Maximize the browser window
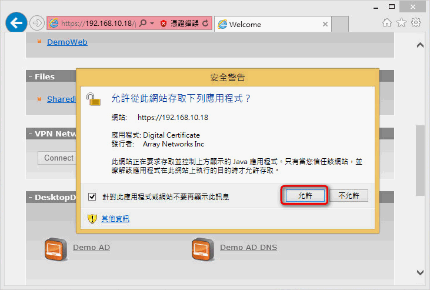 click(x=392, y=6)
